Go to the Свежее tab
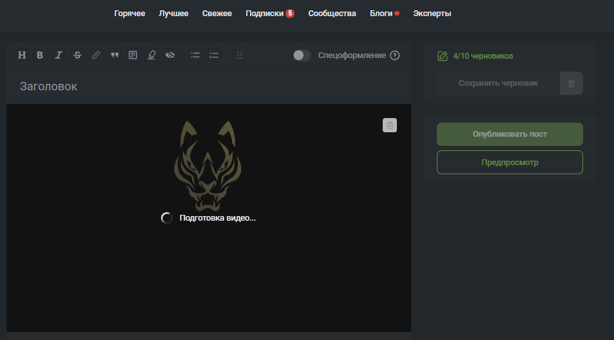This screenshot has width=614, height=340. [x=217, y=14]
